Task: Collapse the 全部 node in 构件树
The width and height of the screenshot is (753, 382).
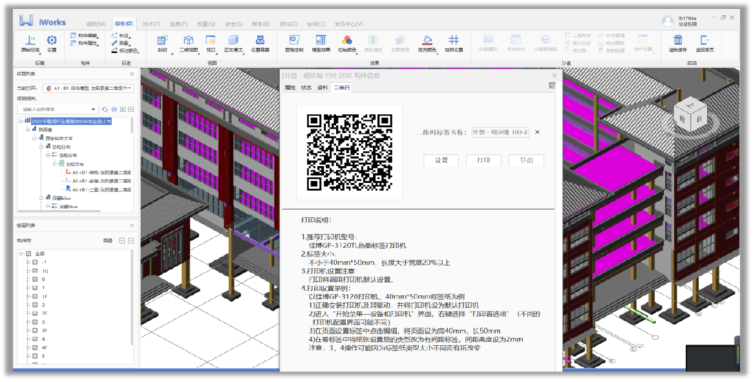Action: click(21, 254)
